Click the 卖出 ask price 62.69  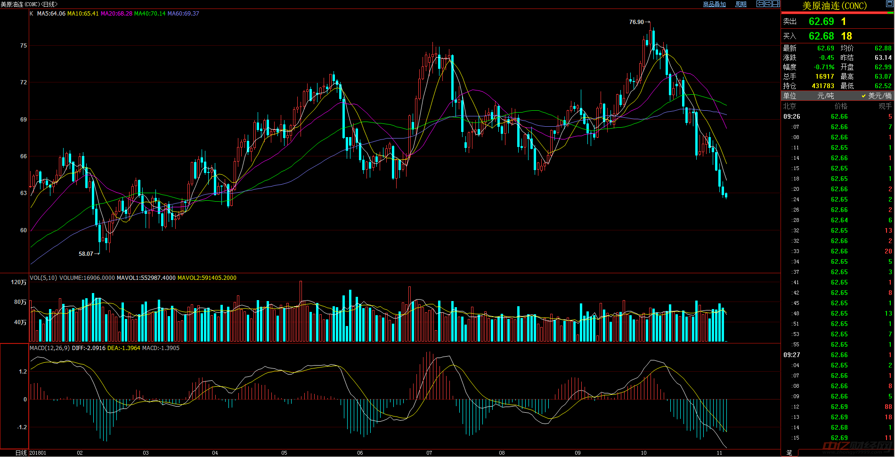(821, 22)
